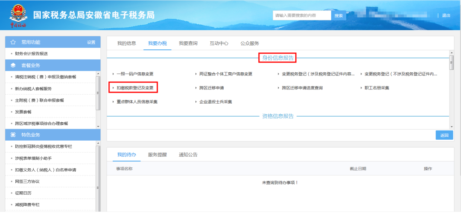
Task: Open 两证整合个体工商户信息变更
Action: tap(226, 74)
